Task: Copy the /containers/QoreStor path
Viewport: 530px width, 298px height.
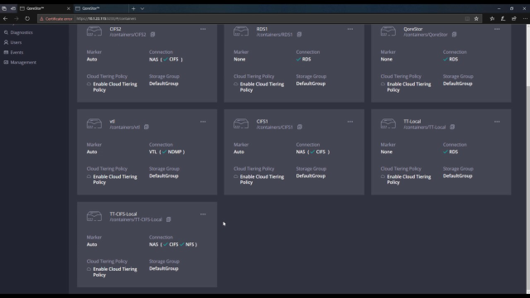Action: point(455,35)
